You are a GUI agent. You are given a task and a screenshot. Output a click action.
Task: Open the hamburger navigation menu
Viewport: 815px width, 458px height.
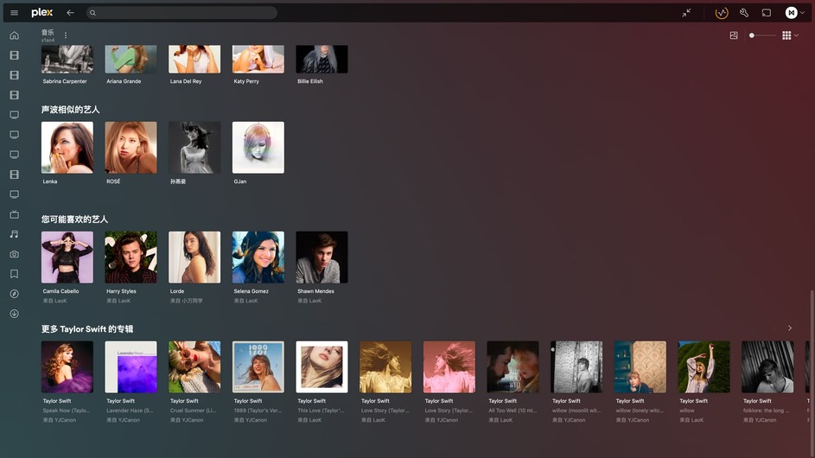pos(14,12)
